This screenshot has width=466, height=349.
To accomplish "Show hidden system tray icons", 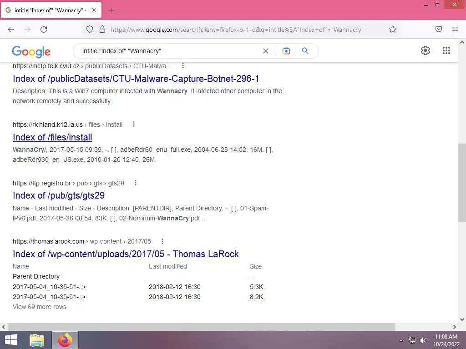I will (401, 340).
